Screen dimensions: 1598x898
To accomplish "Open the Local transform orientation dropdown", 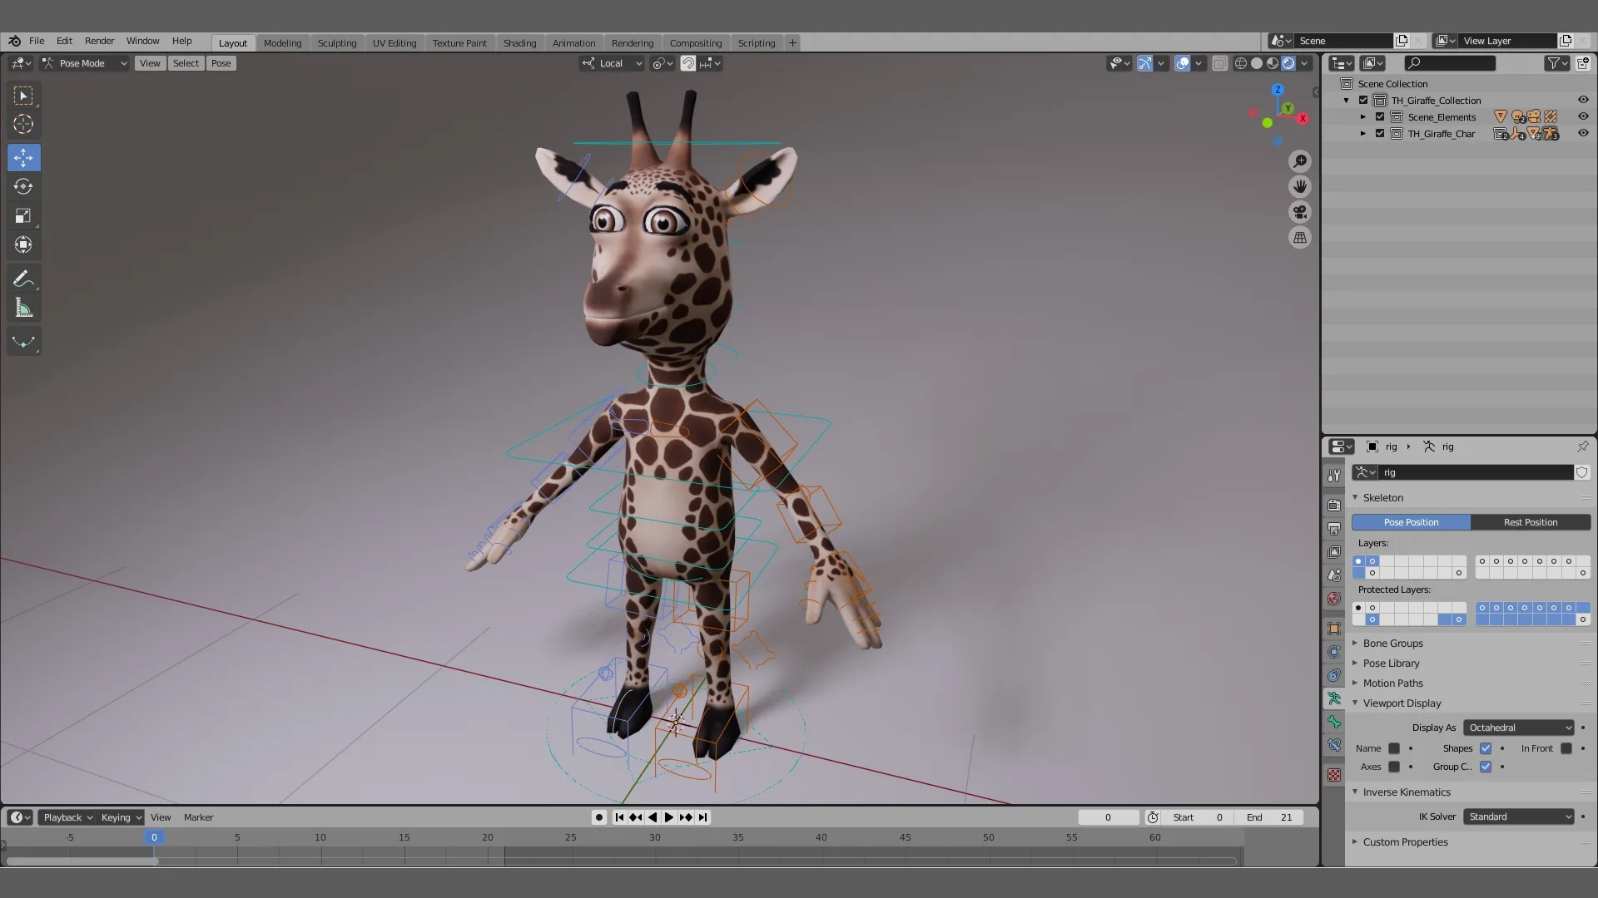I will coord(612,63).
